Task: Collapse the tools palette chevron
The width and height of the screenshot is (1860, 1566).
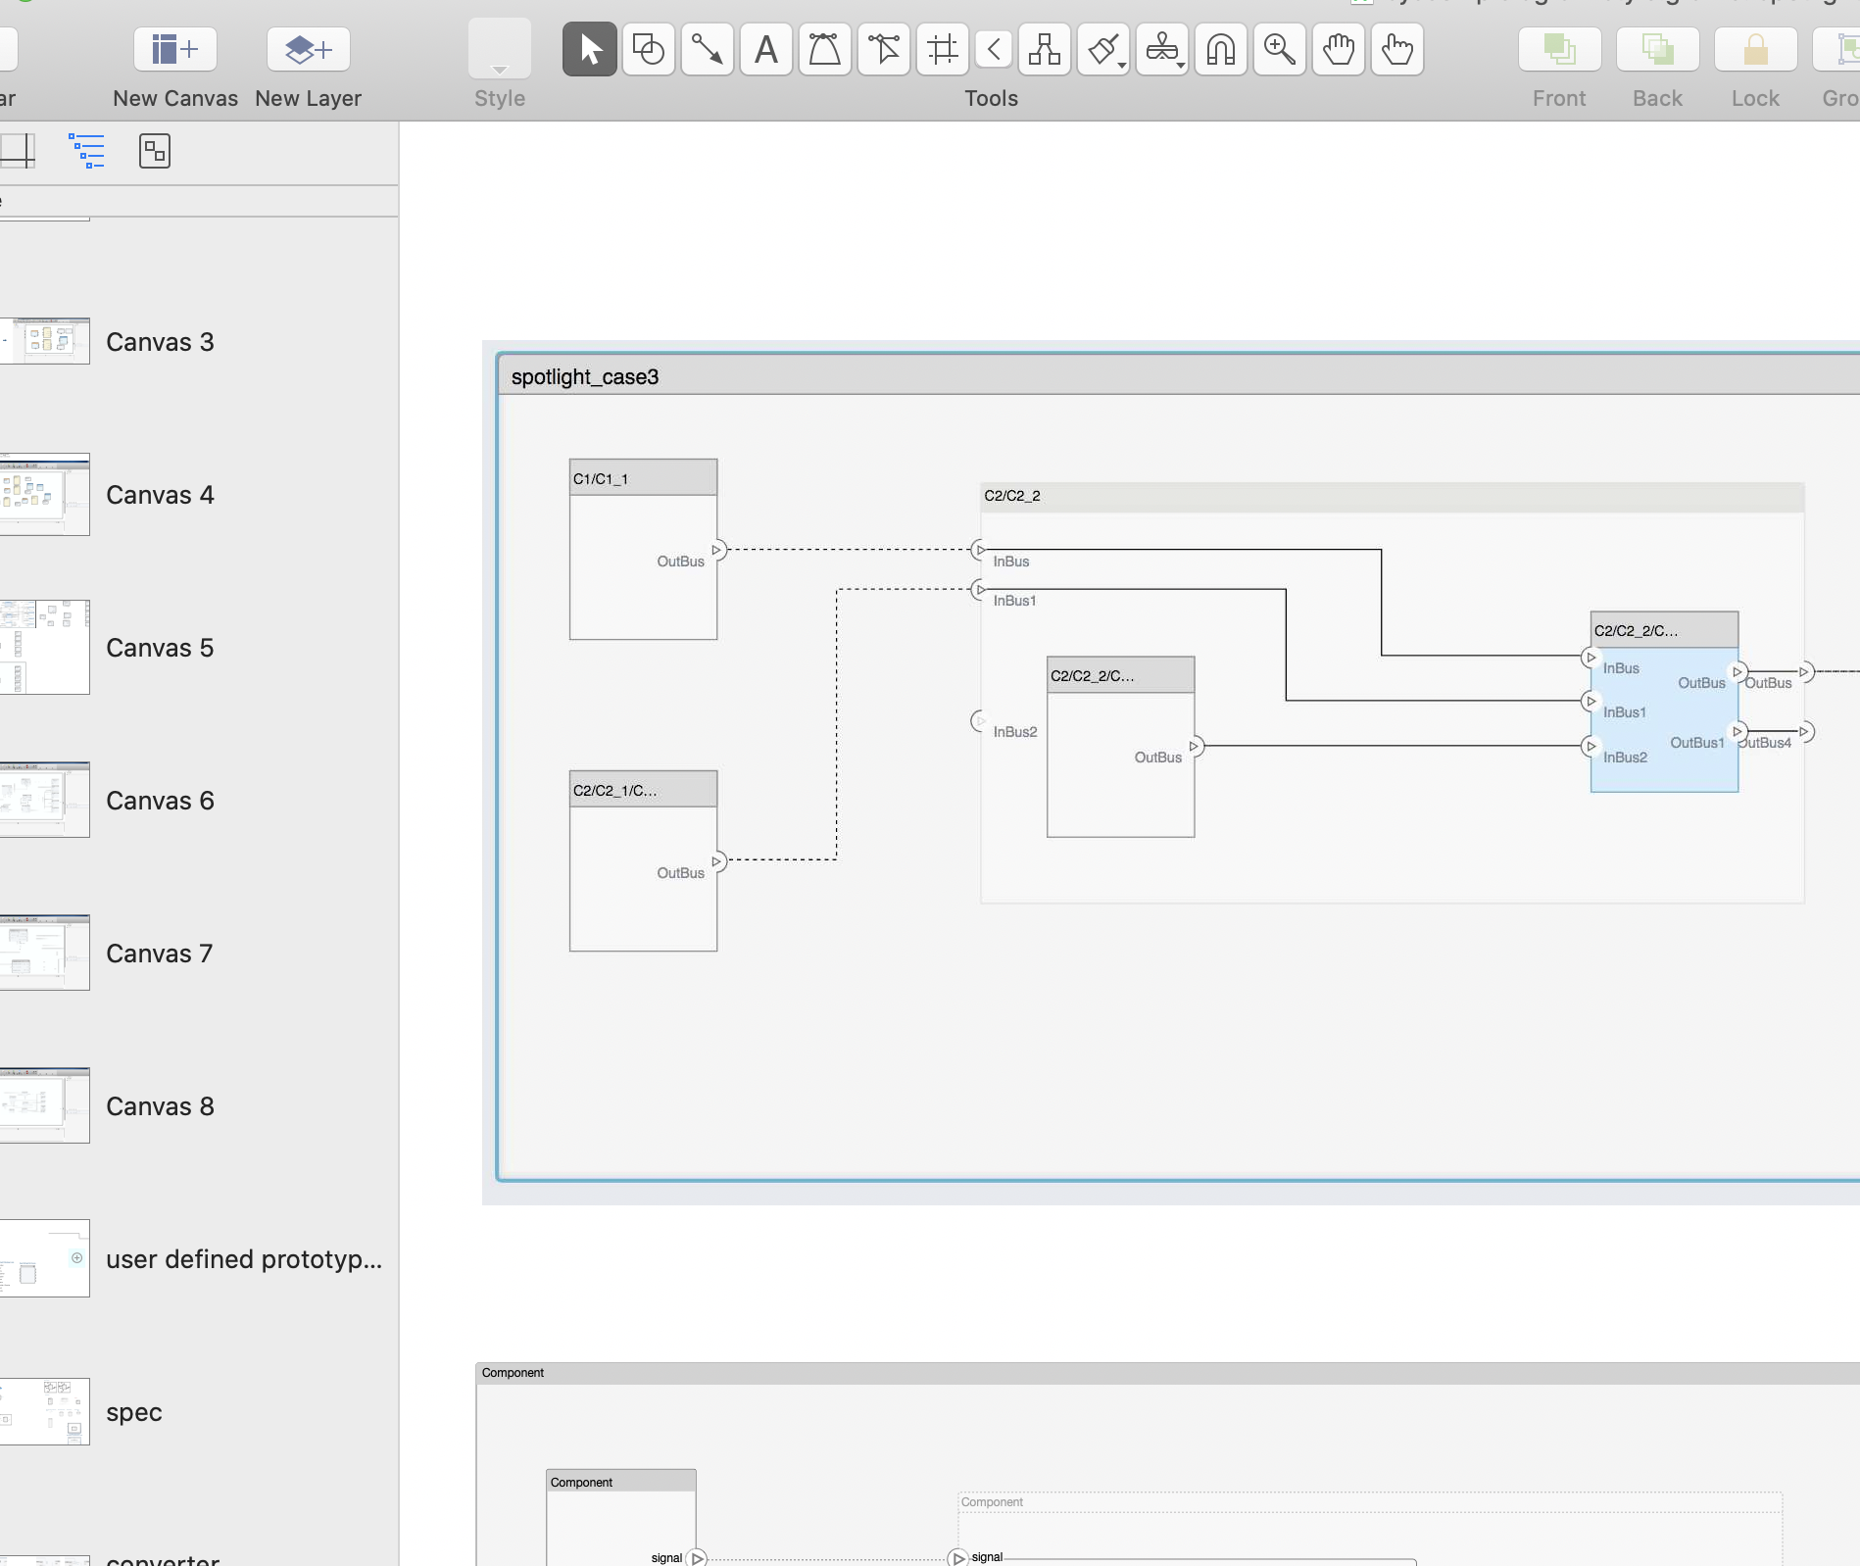Action: pyautogui.click(x=994, y=49)
